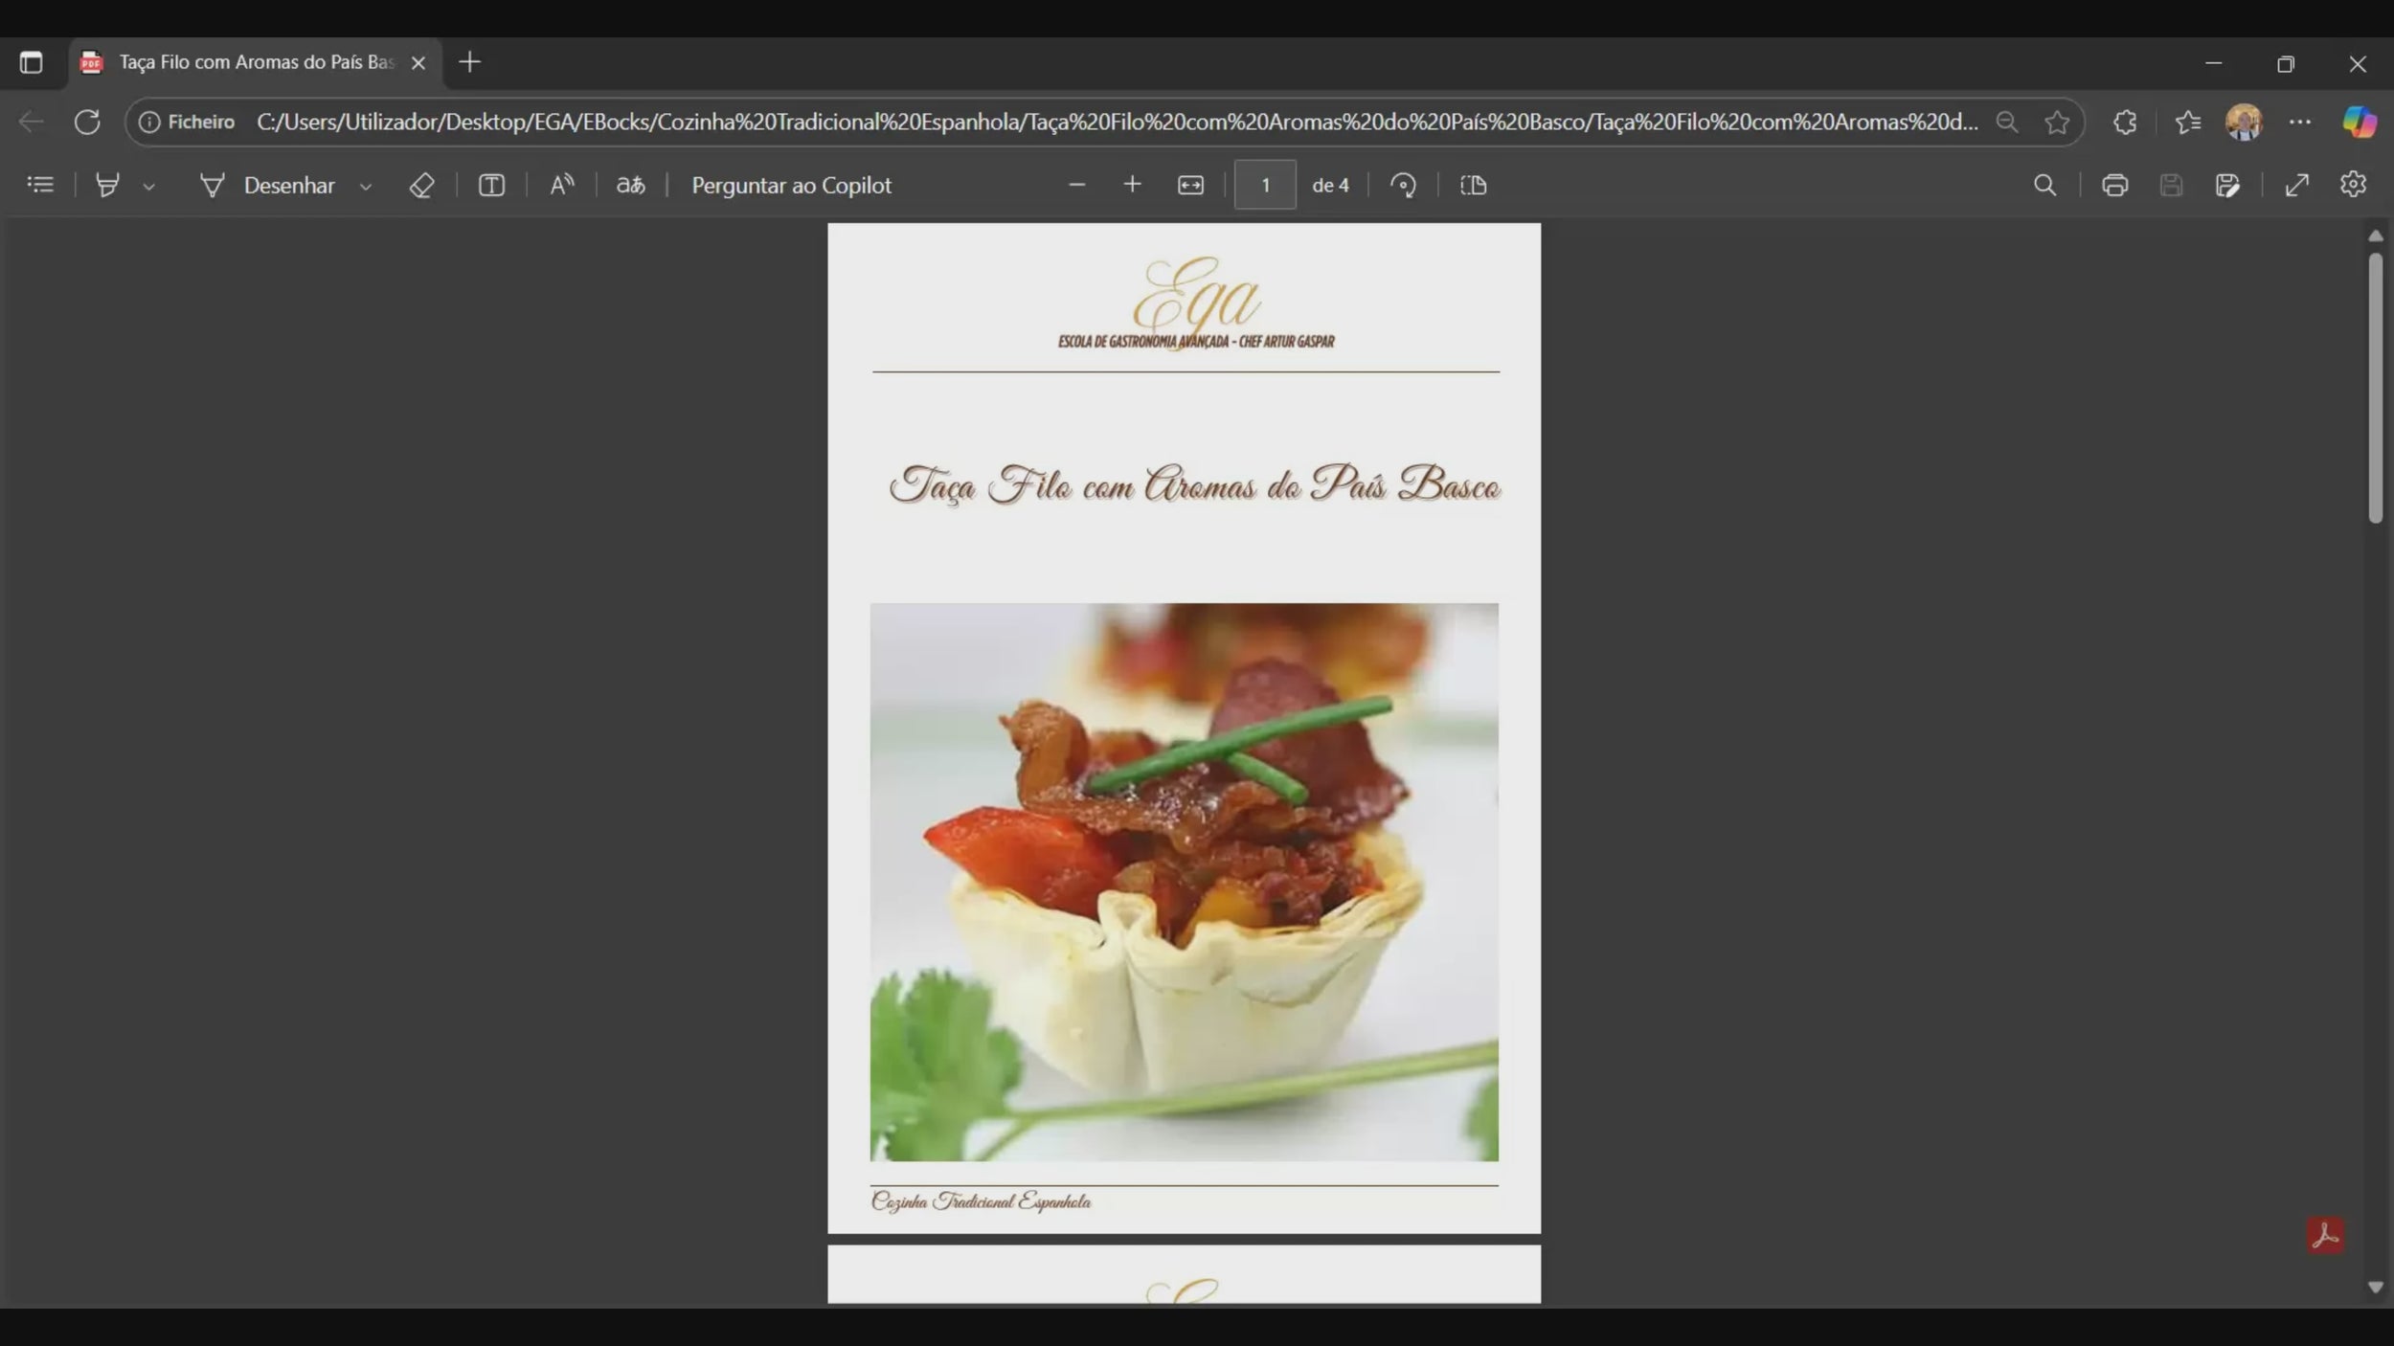This screenshot has height=1346, width=2394.
Task: Open a new browser tab
Action: 469,62
